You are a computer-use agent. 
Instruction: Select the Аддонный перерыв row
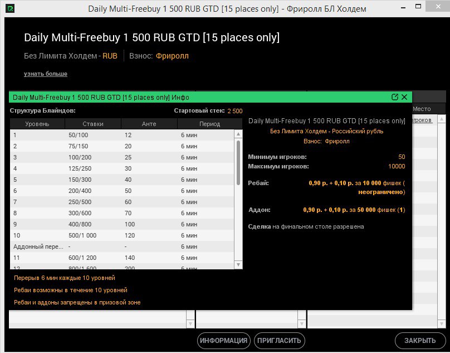(x=84, y=246)
